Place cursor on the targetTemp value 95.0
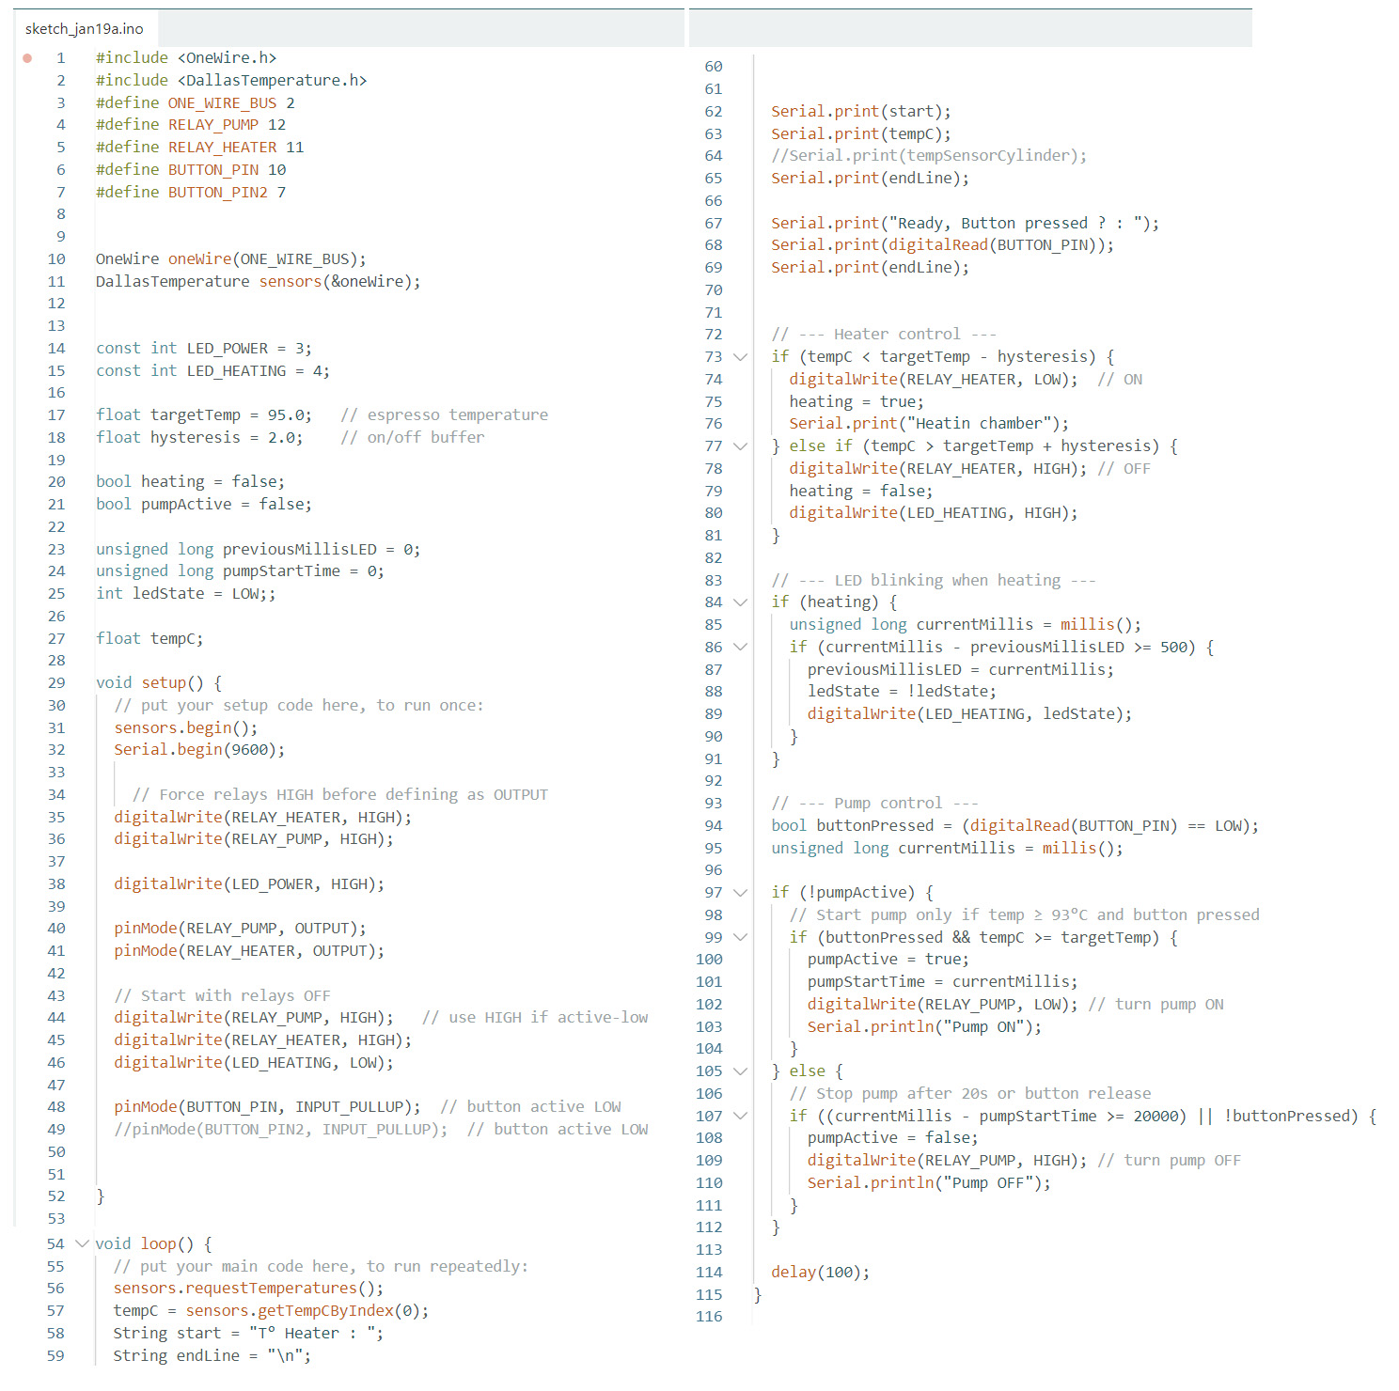 pos(289,415)
